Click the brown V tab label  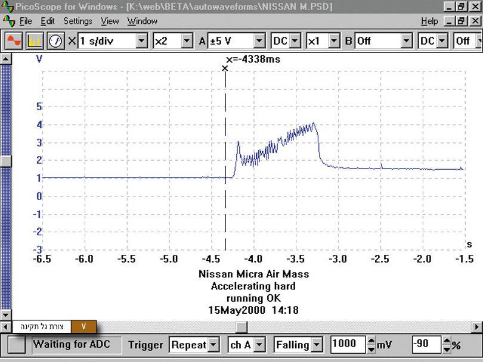83,326
